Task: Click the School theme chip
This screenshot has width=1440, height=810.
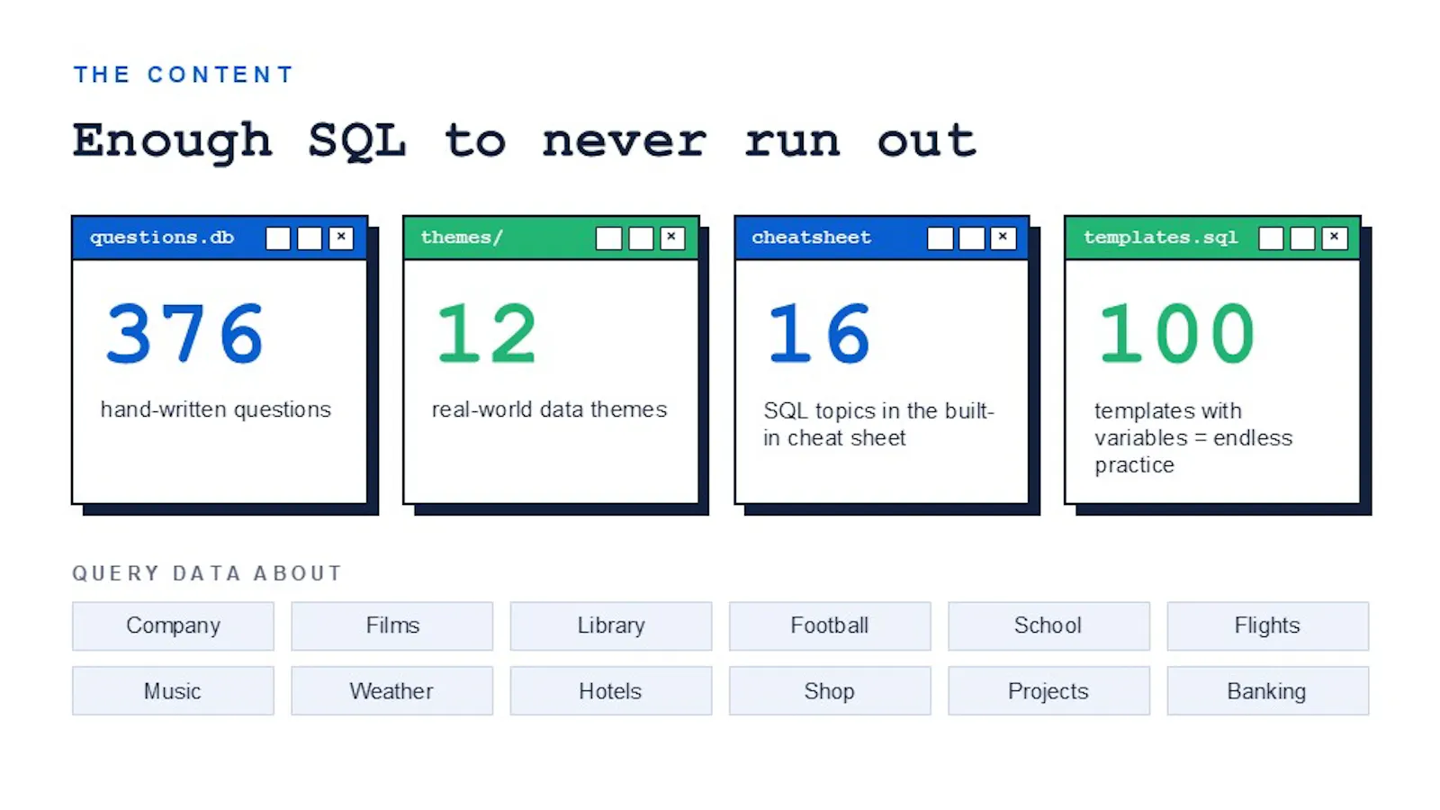Action: coord(1048,625)
